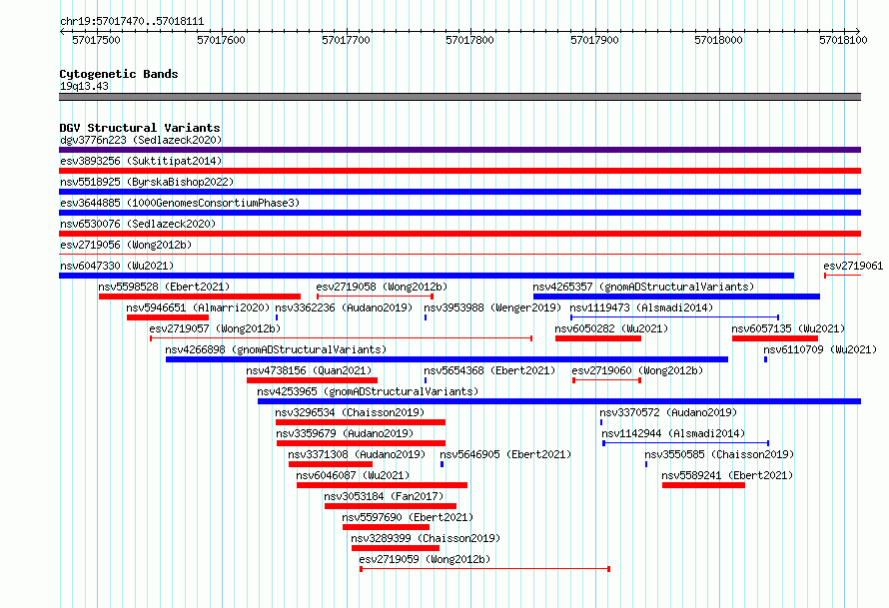
Task: Click the blue bar for nsv4265357 gnomAD variant
Action: tap(676, 297)
